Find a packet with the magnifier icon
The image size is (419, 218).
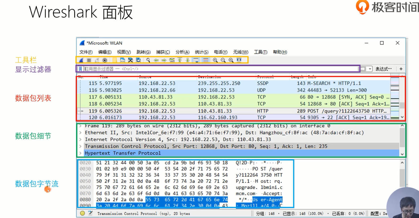(x=148, y=60)
